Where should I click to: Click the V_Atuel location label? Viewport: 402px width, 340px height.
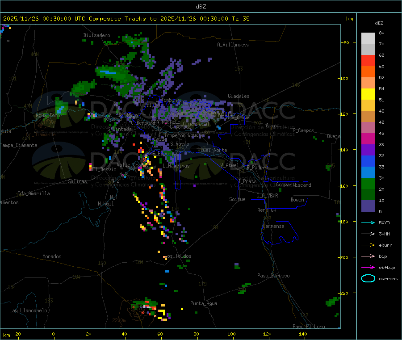[x=230, y=165]
